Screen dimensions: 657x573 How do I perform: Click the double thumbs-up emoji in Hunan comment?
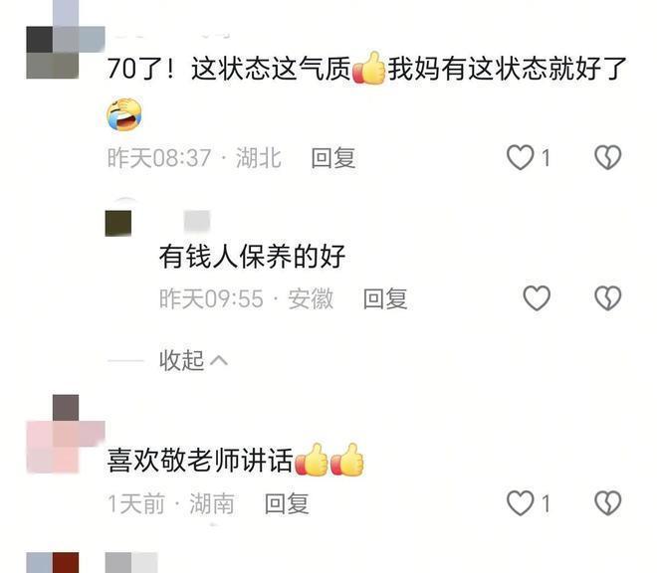pyautogui.click(x=329, y=460)
